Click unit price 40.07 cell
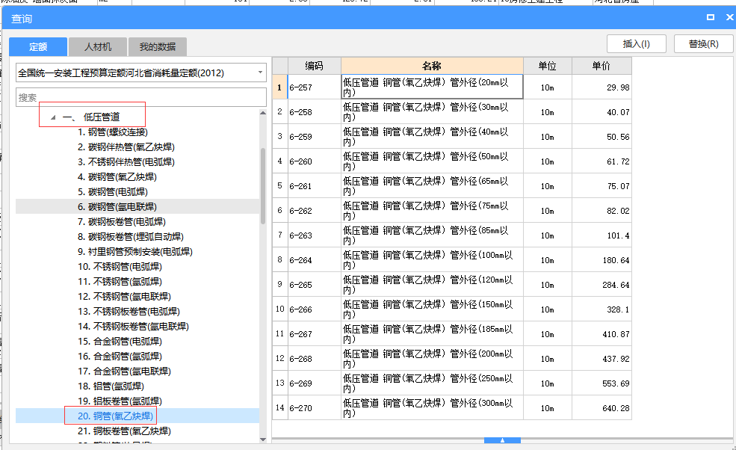The image size is (736, 450). click(x=602, y=112)
